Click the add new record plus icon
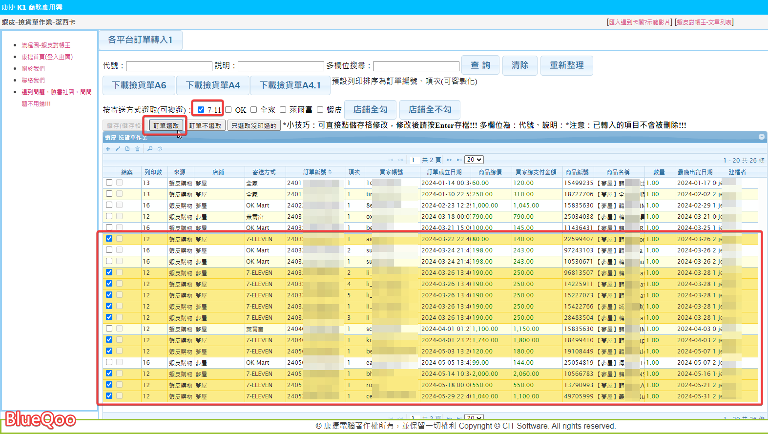 coord(108,149)
